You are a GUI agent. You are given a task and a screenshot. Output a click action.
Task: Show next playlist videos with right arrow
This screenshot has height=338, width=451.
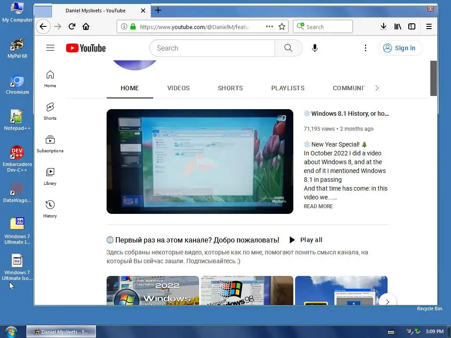[388, 301]
